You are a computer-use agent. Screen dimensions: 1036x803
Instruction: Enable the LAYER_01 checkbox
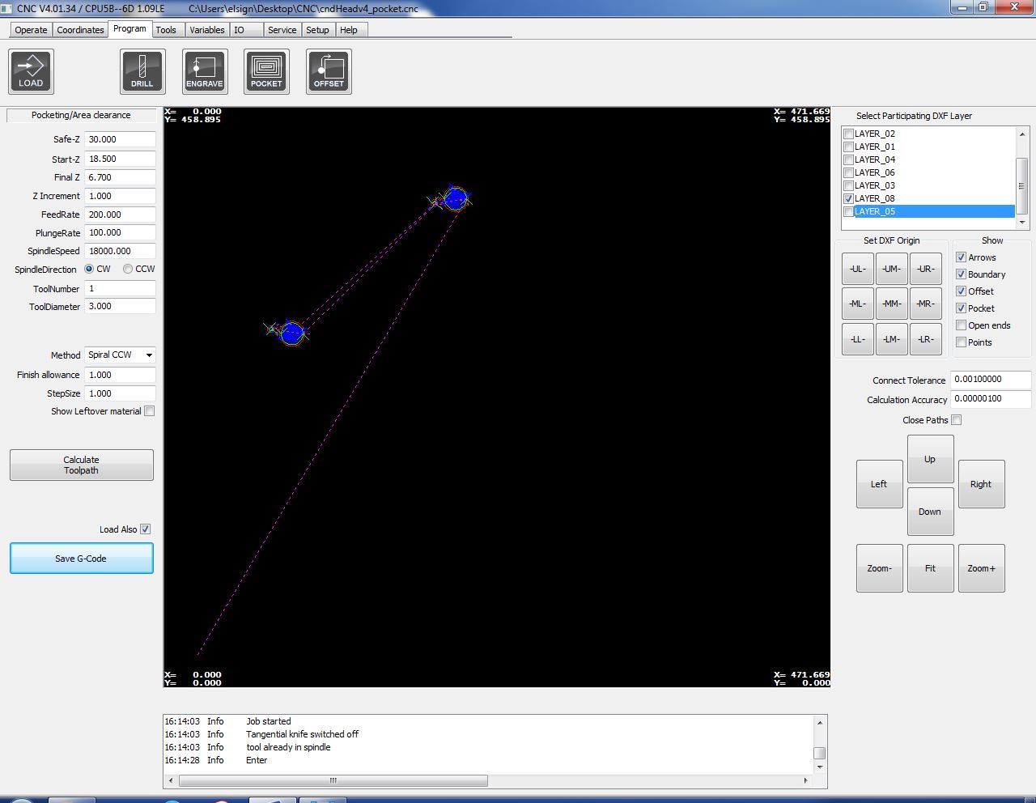tap(848, 147)
